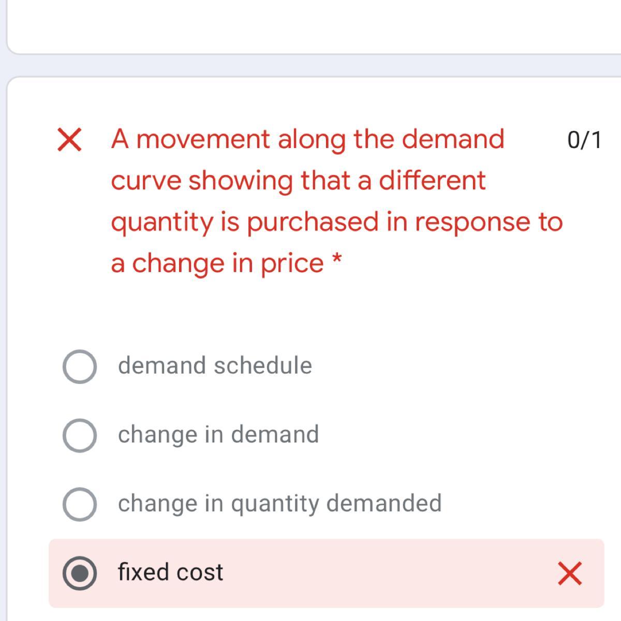Click the question line 'A movement along the demand'
Image resolution: width=621 pixels, height=621 pixels.
[x=307, y=139]
